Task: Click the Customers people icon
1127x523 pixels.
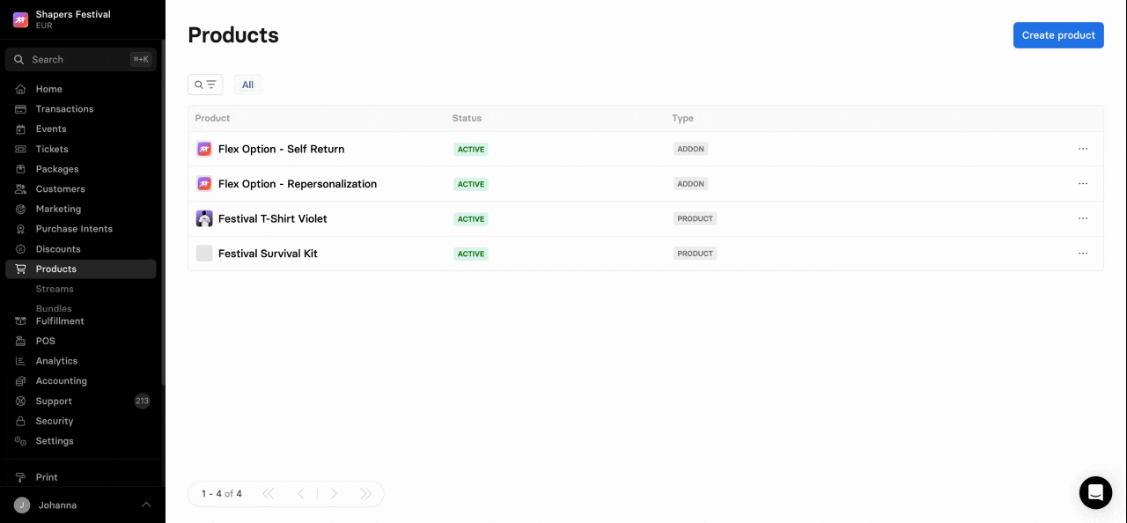Action: 20,189
